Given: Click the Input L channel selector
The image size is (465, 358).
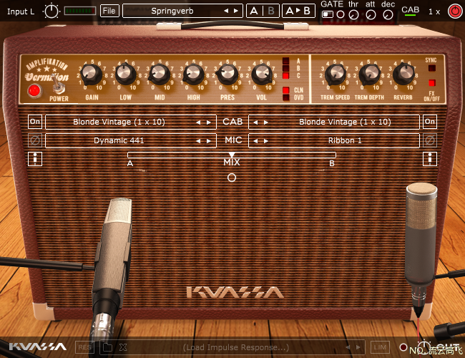Looking at the screenshot, I should 21,11.
